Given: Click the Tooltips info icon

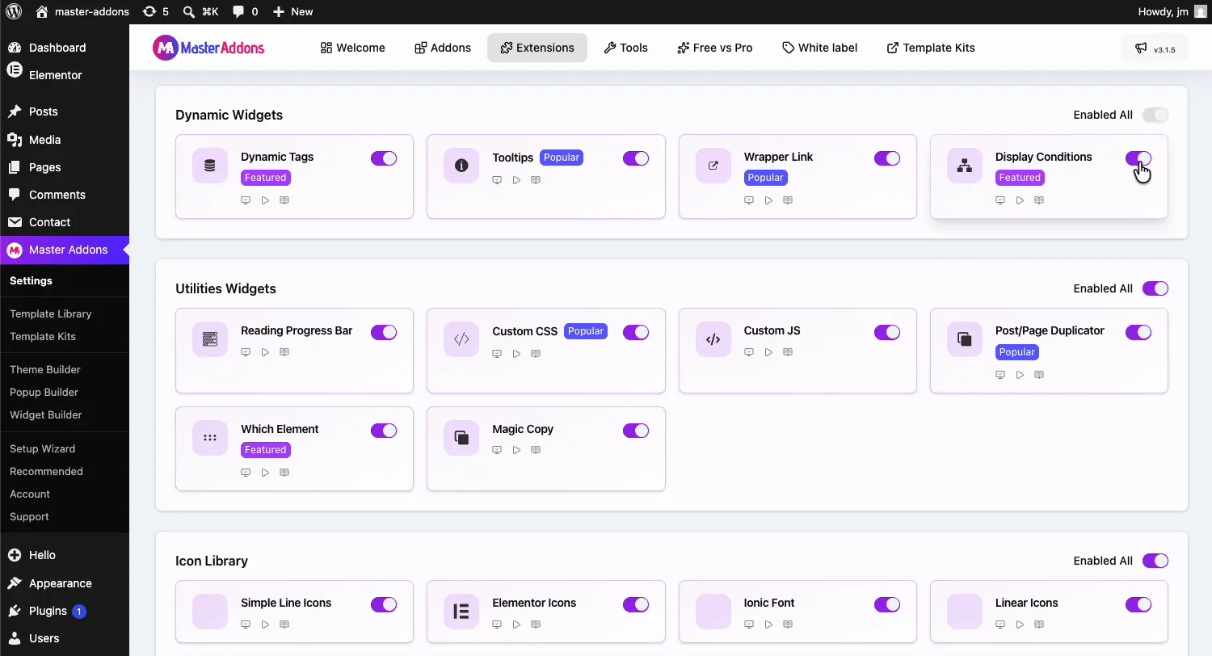Looking at the screenshot, I should coord(461,166).
